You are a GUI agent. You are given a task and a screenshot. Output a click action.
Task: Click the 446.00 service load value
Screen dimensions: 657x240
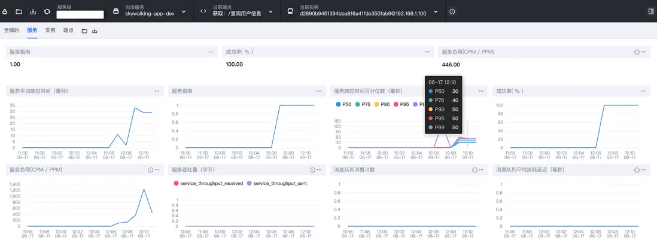click(451, 65)
